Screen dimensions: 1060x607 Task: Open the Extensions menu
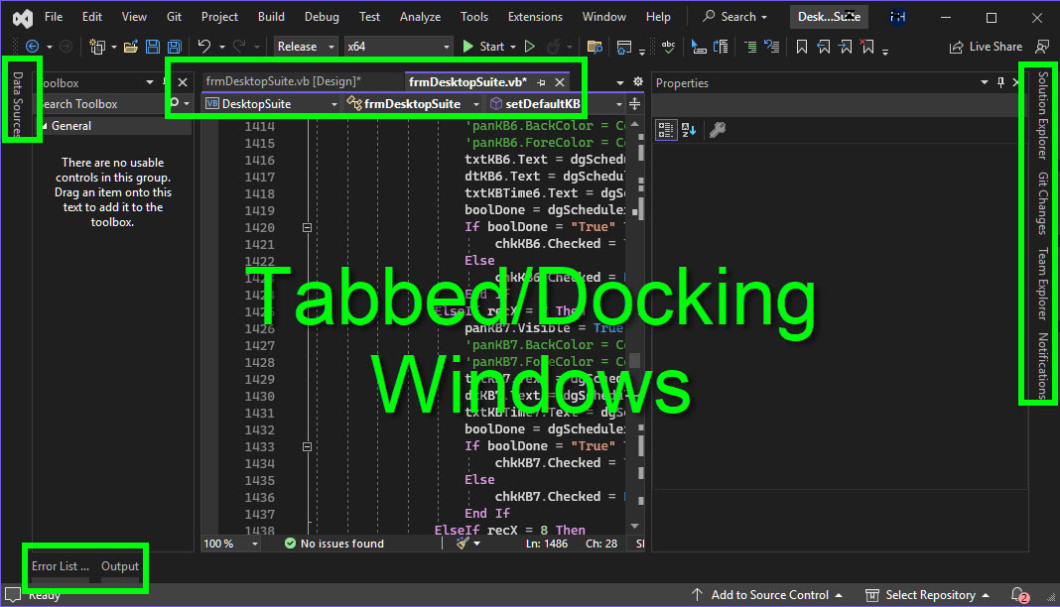point(535,17)
